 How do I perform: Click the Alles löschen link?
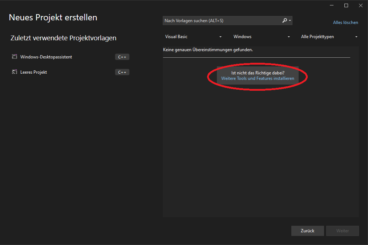[345, 23]
